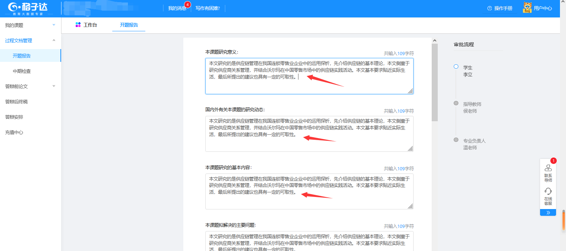Collapse the floating panel double-arrow button
The width and height of the screenshot is (566, 251).
pyautogui.click(x=548, y=213)
